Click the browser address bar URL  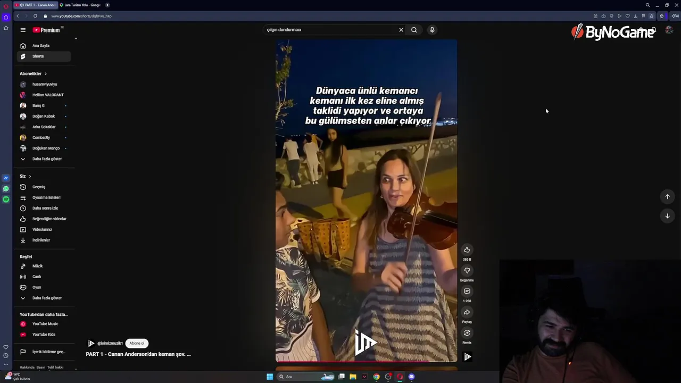[x=81, y=16]
